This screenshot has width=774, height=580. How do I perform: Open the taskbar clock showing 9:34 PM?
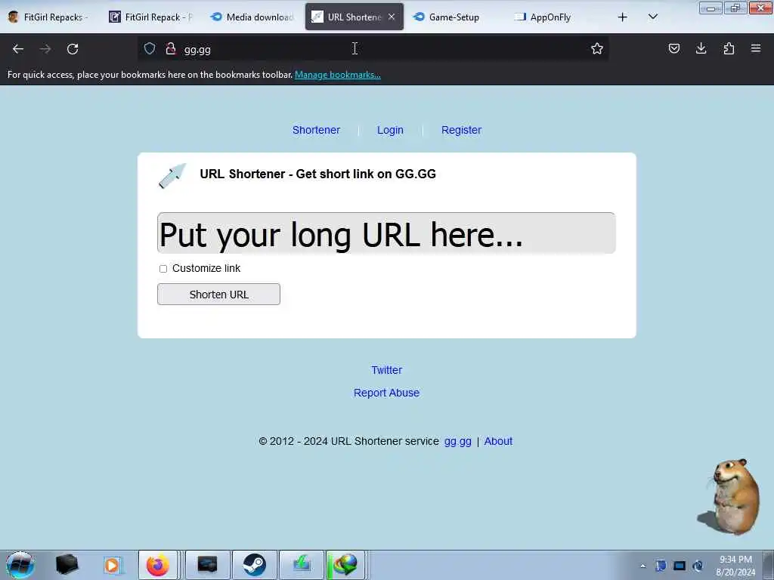pyautogui.click(x=735, y=566)
